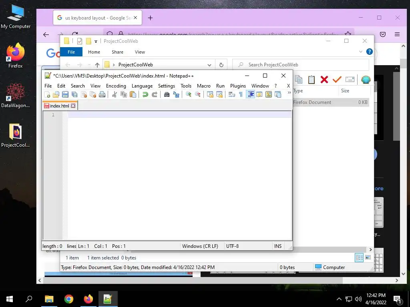Image resolution: width=410 pixels, height=307 pixels.
Task: Click the Windows Start button
Action: click(x=10, y=299)
